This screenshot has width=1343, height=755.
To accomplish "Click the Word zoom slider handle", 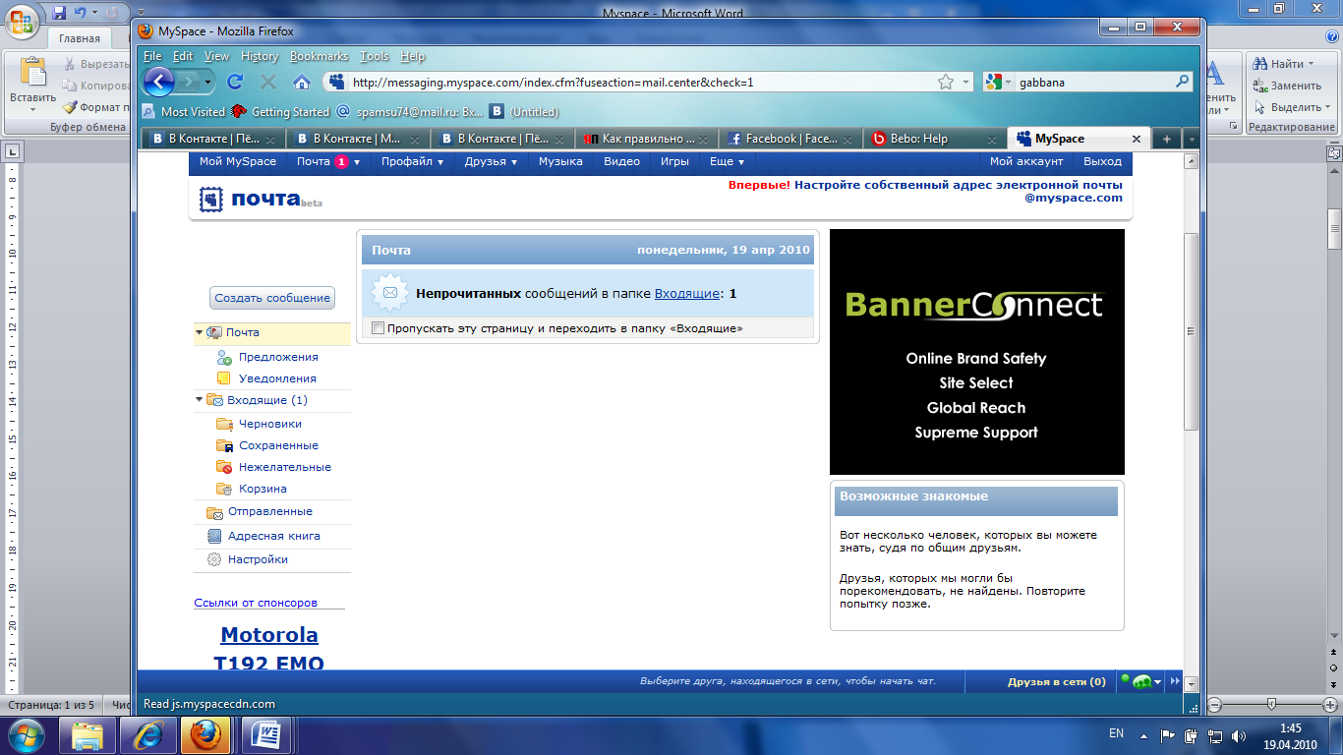I will pyautogui.click(x=1271, y=705).
